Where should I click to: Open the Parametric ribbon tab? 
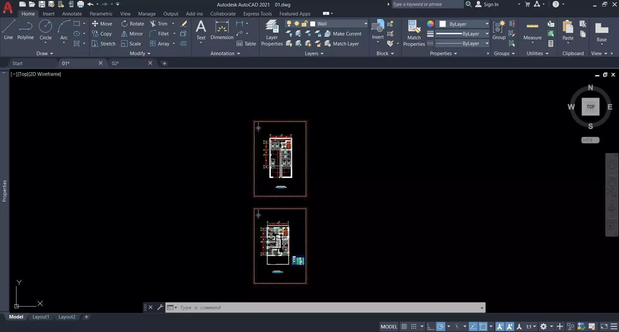(101, 14)
